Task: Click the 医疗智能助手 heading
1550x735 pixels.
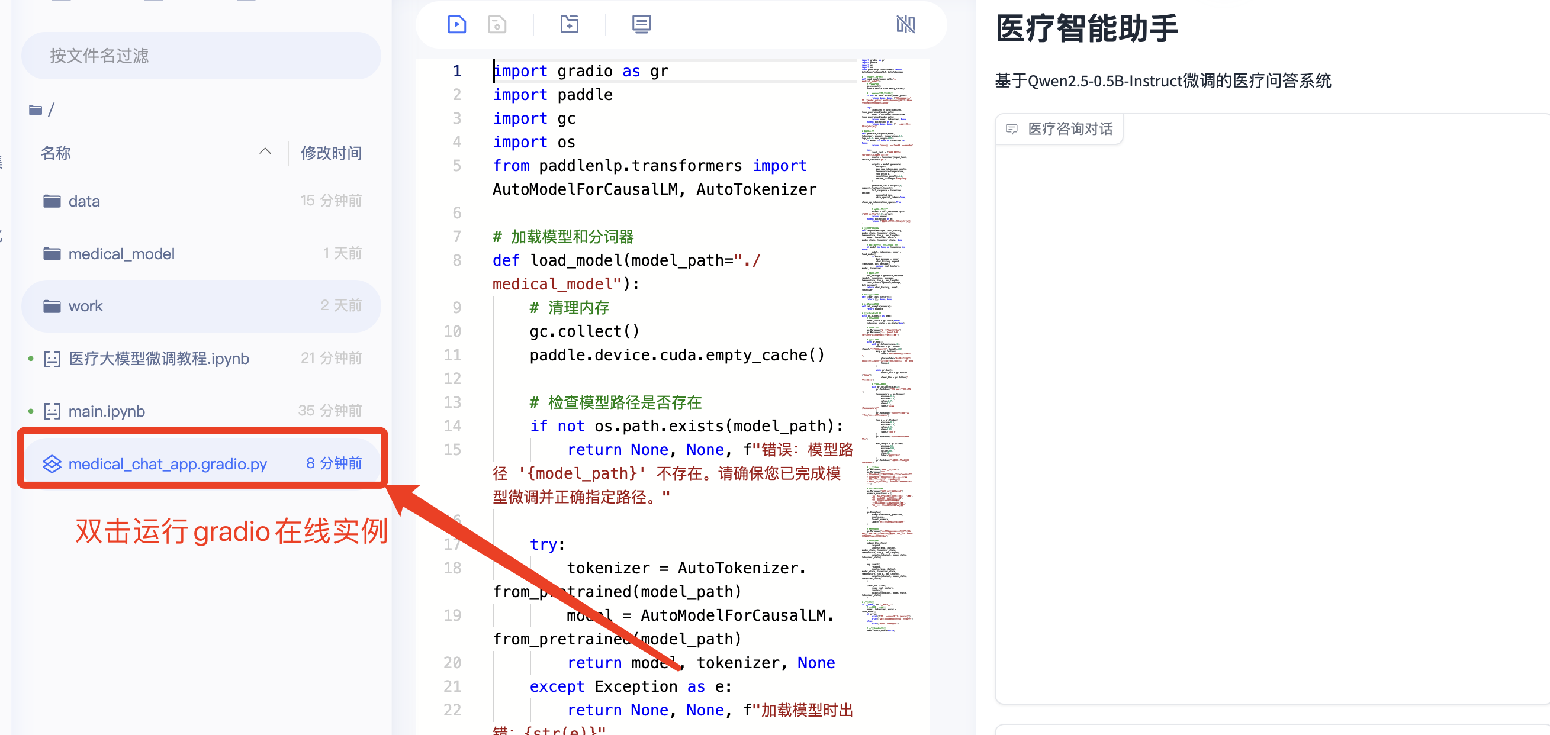Action: [x=1086, y=29]
